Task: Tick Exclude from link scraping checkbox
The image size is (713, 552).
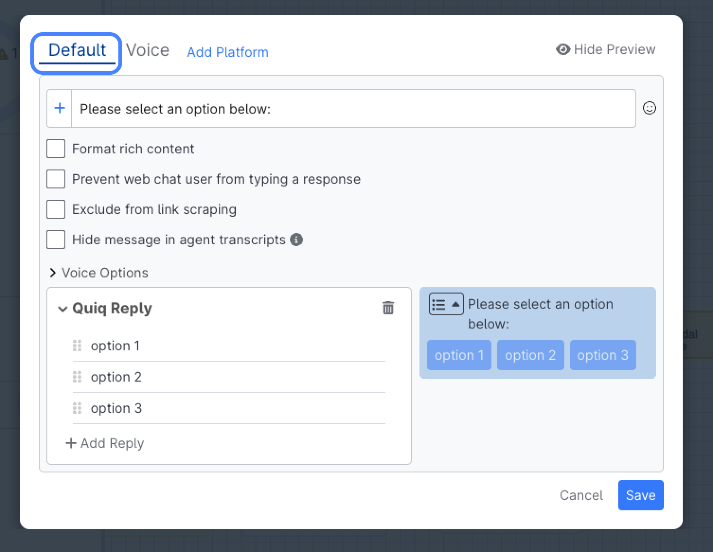Action: click(x=56, y=209)
